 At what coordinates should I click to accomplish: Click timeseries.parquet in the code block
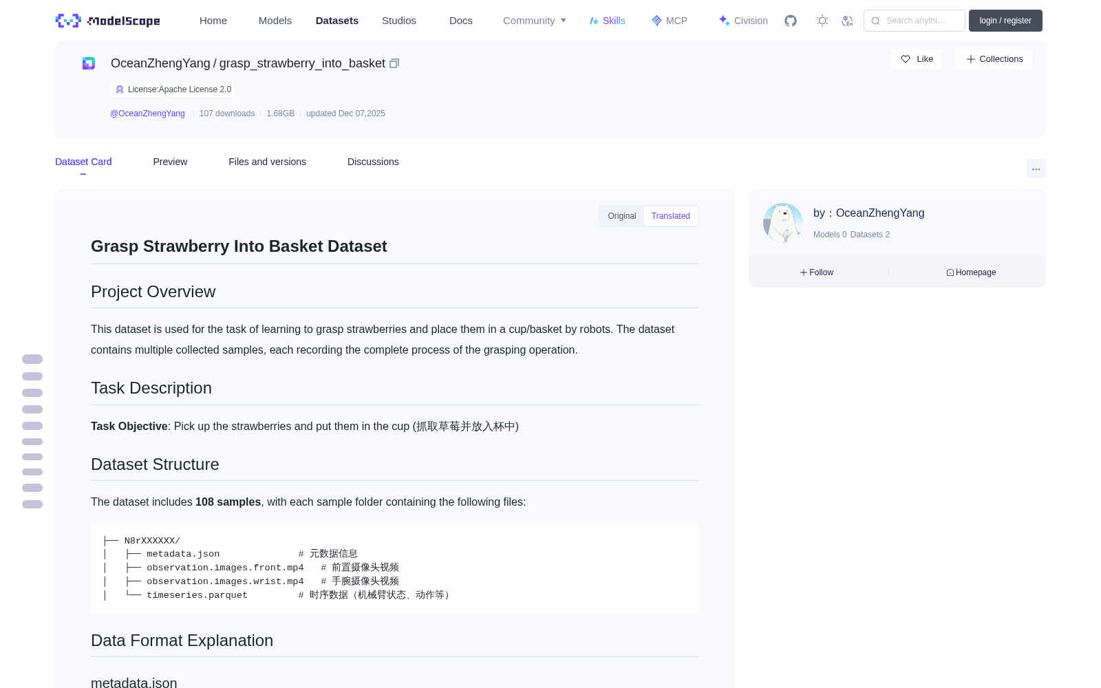pos(197,595)
